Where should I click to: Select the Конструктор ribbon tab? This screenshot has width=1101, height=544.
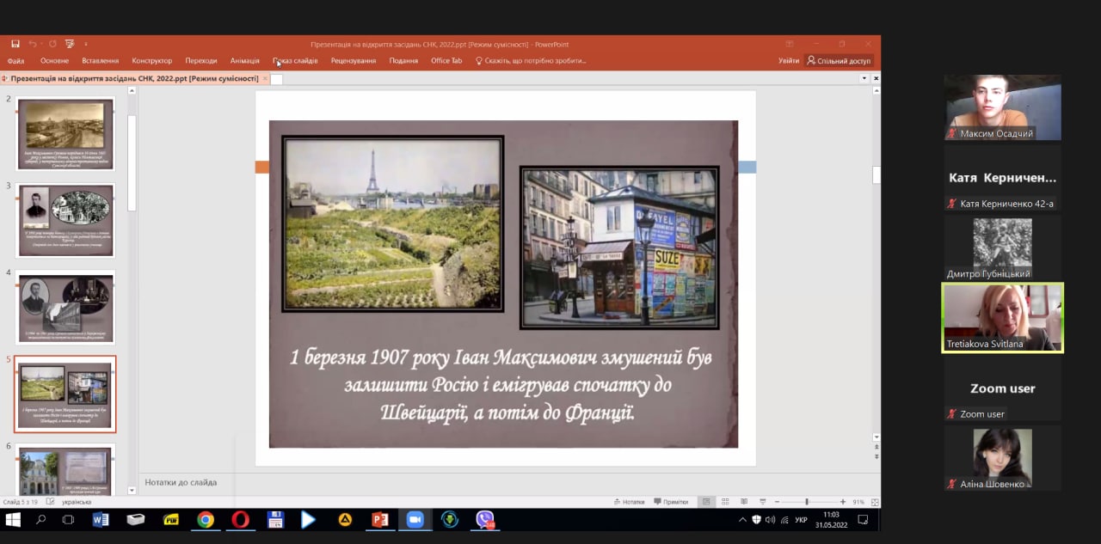point(152,61)
